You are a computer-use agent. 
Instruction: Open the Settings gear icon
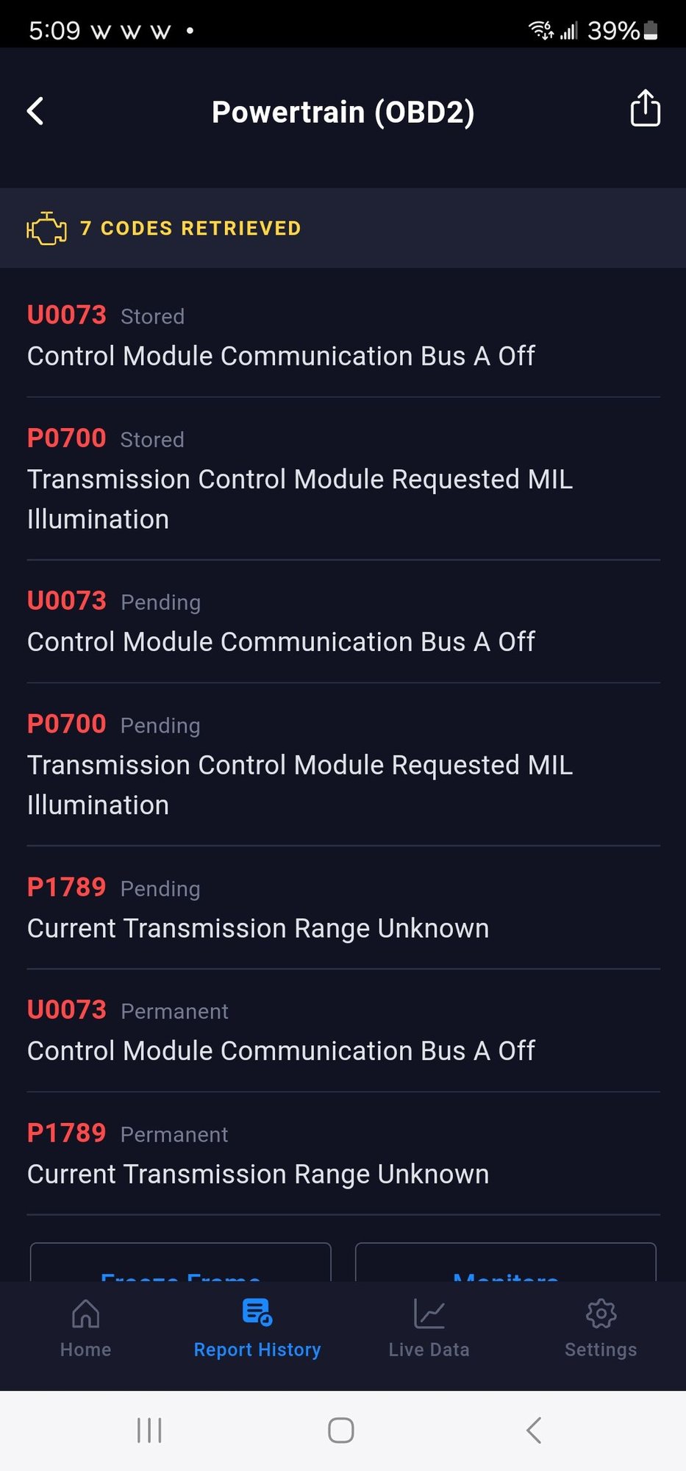pyautogui.click(x=601, y=1314)
